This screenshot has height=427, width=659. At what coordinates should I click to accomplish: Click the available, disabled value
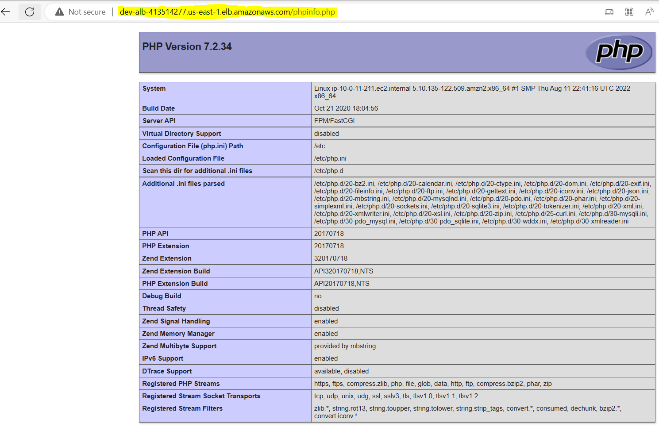click(x=341, y=371)
